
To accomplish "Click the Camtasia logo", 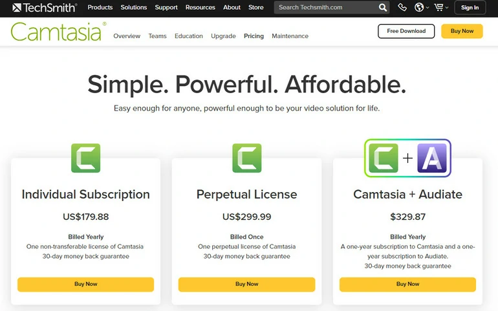I will click(x=58, y=32).
